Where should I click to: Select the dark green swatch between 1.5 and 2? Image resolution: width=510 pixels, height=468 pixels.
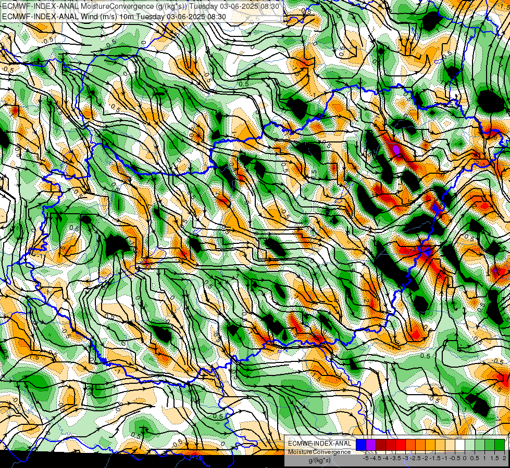pos(500,445)
